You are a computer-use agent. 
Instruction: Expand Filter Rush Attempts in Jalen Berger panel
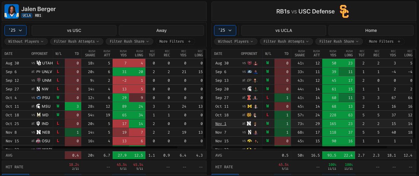(x=76, y=41)
